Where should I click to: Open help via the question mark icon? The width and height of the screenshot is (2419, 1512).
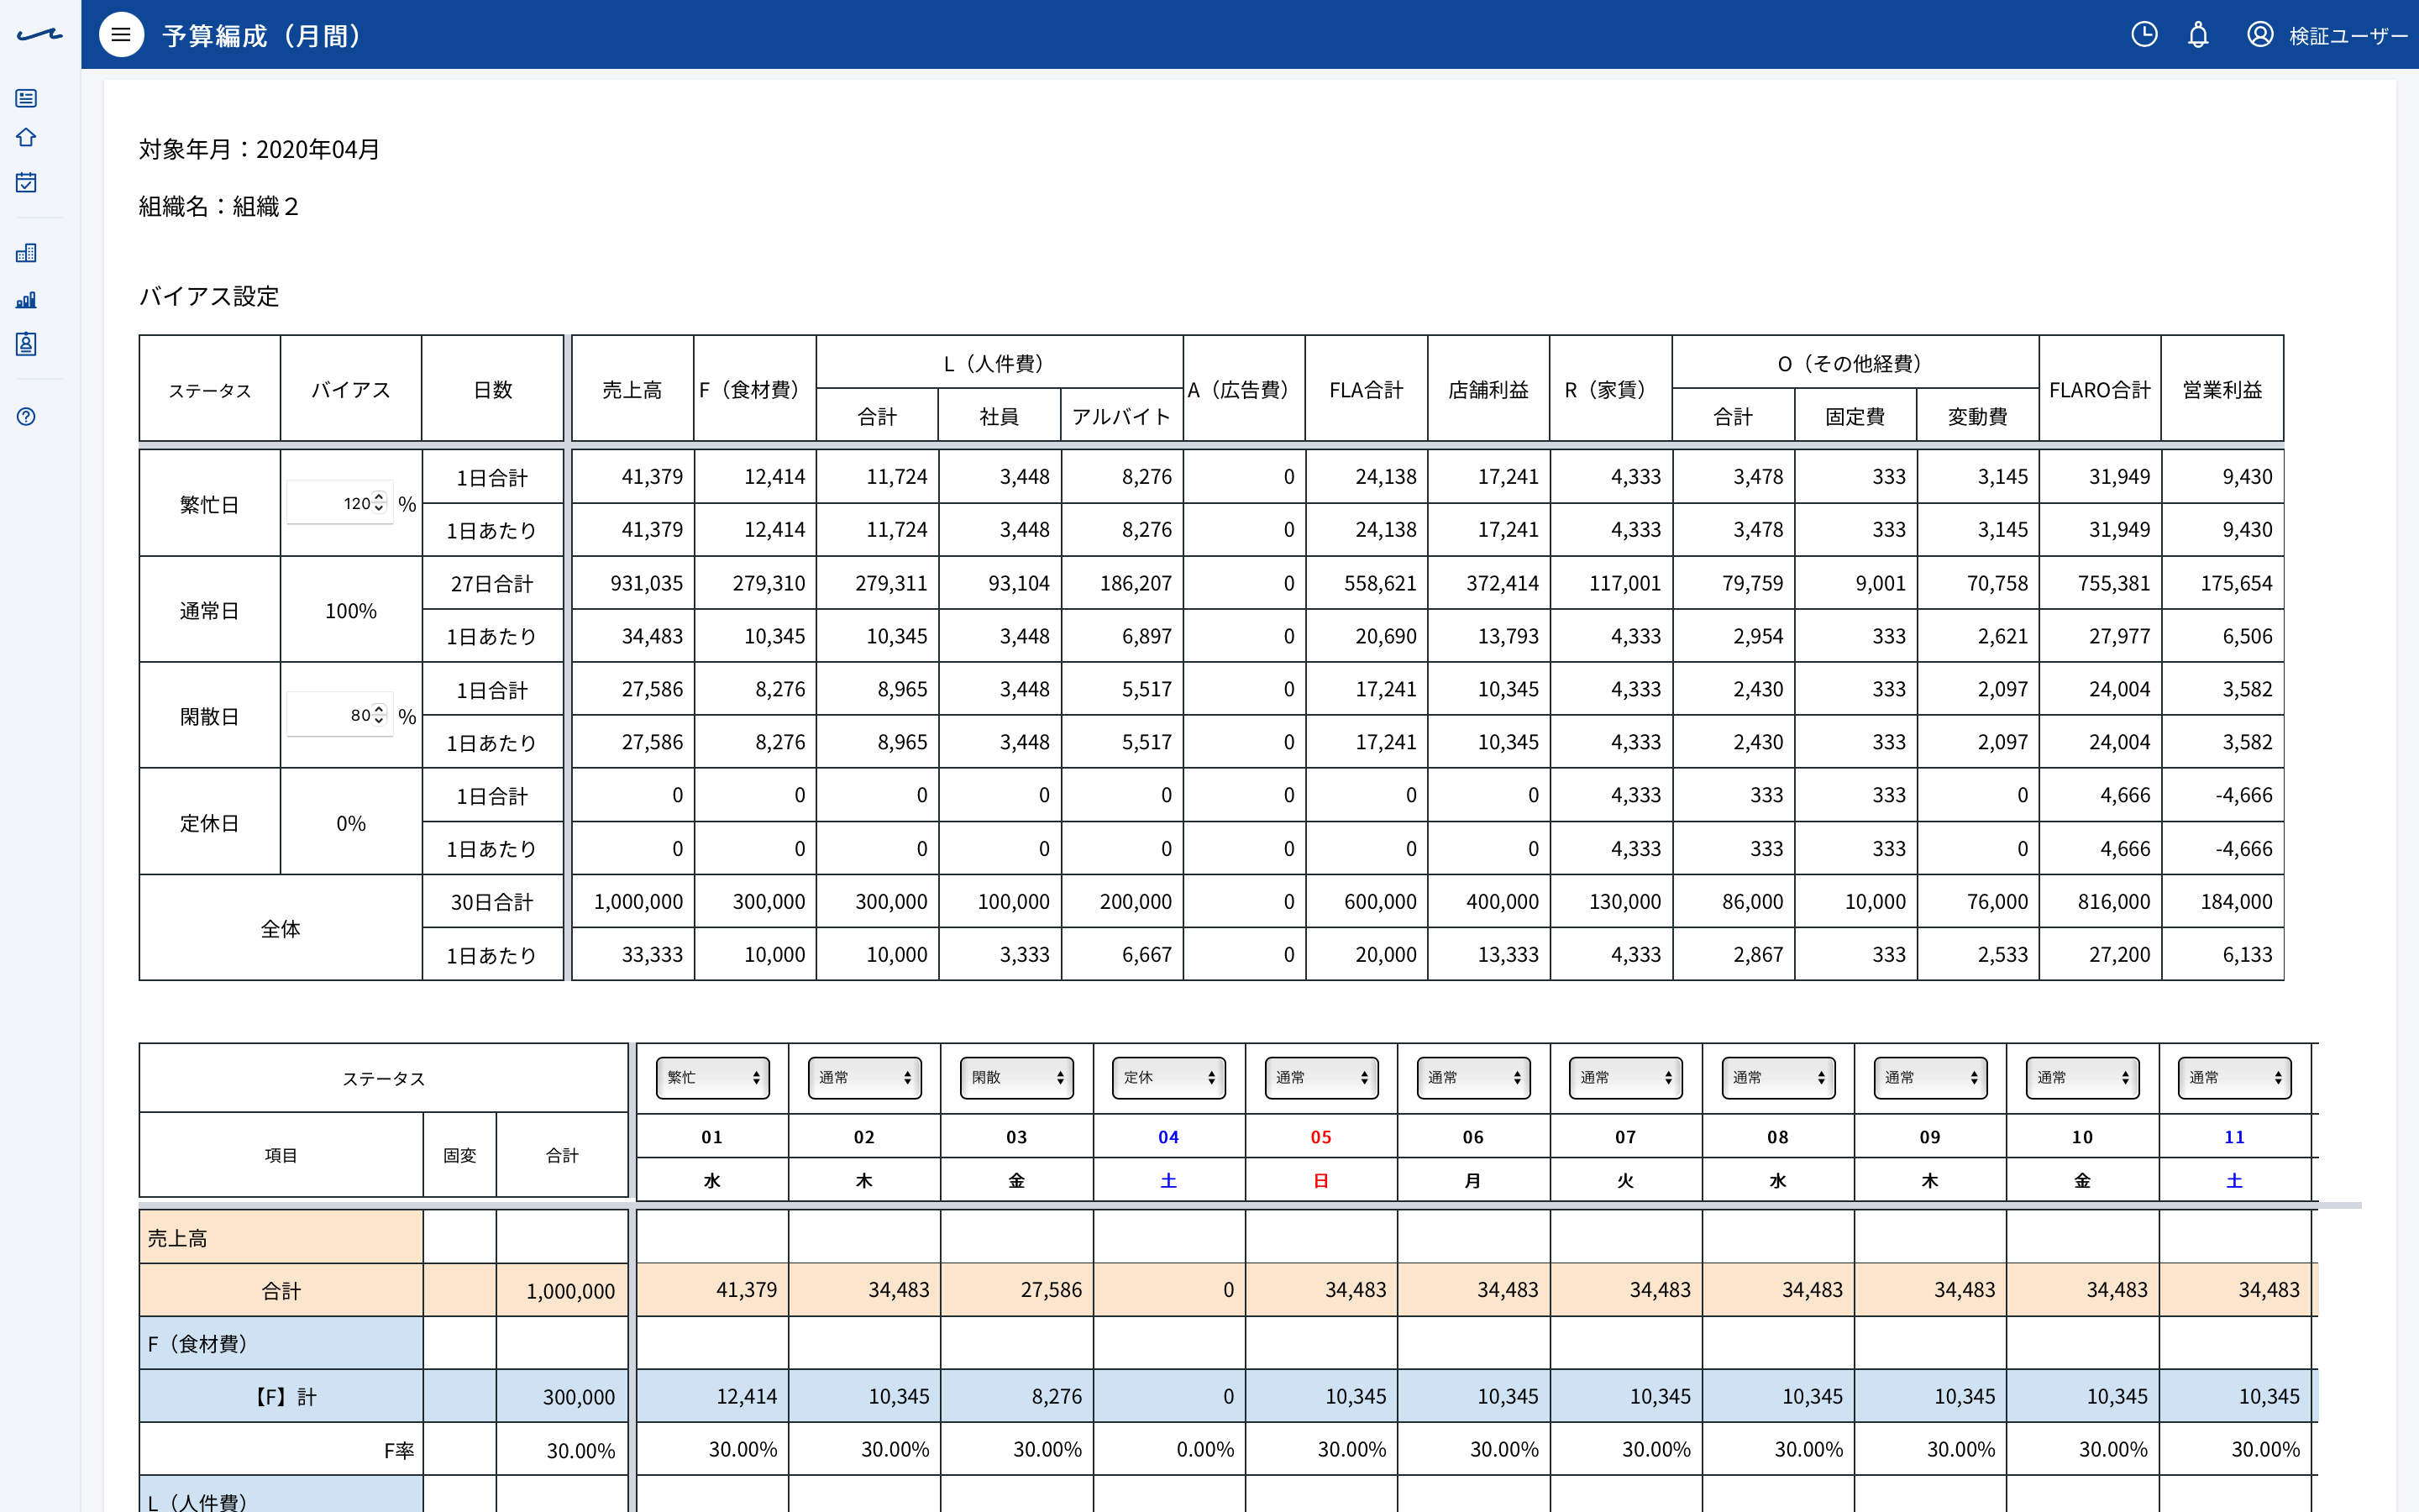(26, 417)
